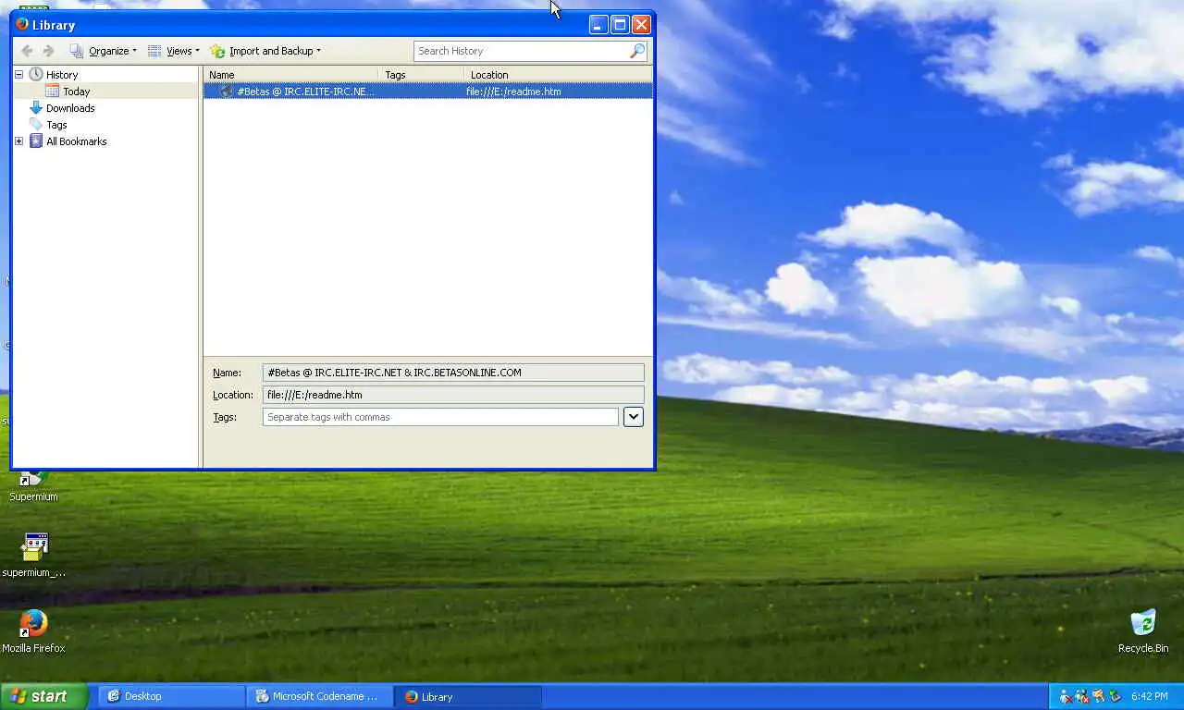The image size is (1184, 710).
Task: Click the Tags input field
Action: point(440,417)
